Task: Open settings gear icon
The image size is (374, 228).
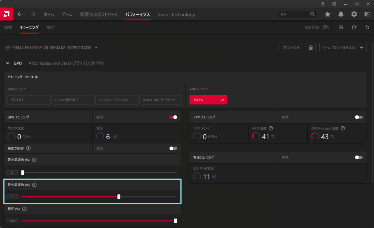Action: point(354,14)
